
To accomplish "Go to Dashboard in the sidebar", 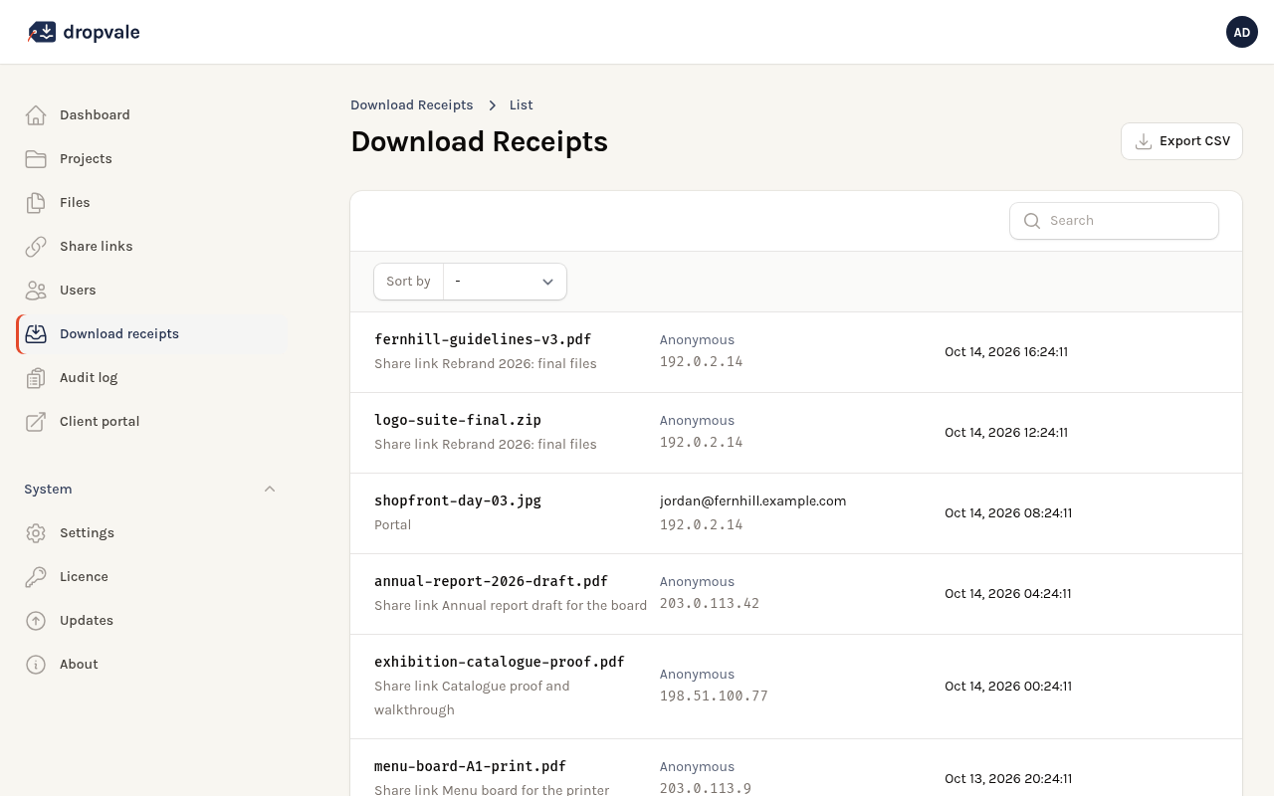I will [151, 115].
